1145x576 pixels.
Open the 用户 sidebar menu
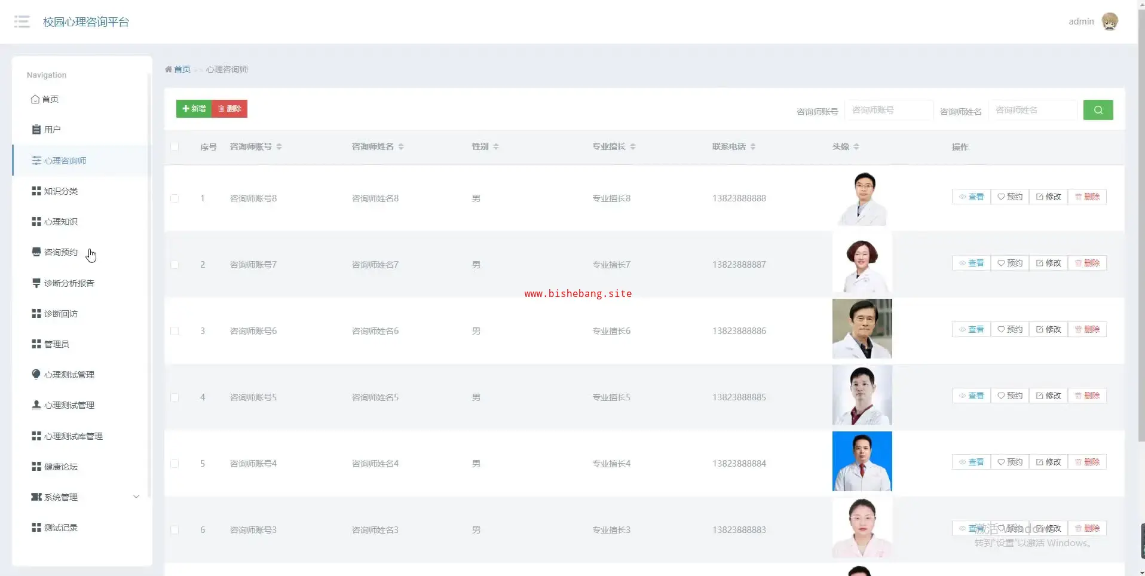(x=81, y=130)
